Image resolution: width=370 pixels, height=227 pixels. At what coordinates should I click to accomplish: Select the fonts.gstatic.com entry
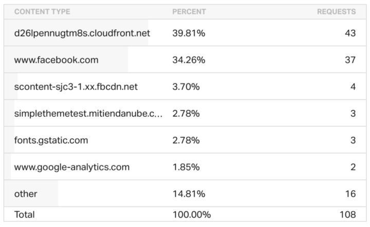[x=51, y=140]
